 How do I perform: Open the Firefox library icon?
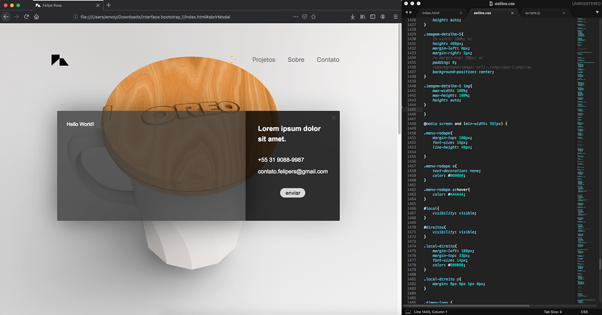pyautogui.click(x=362, y=17)
